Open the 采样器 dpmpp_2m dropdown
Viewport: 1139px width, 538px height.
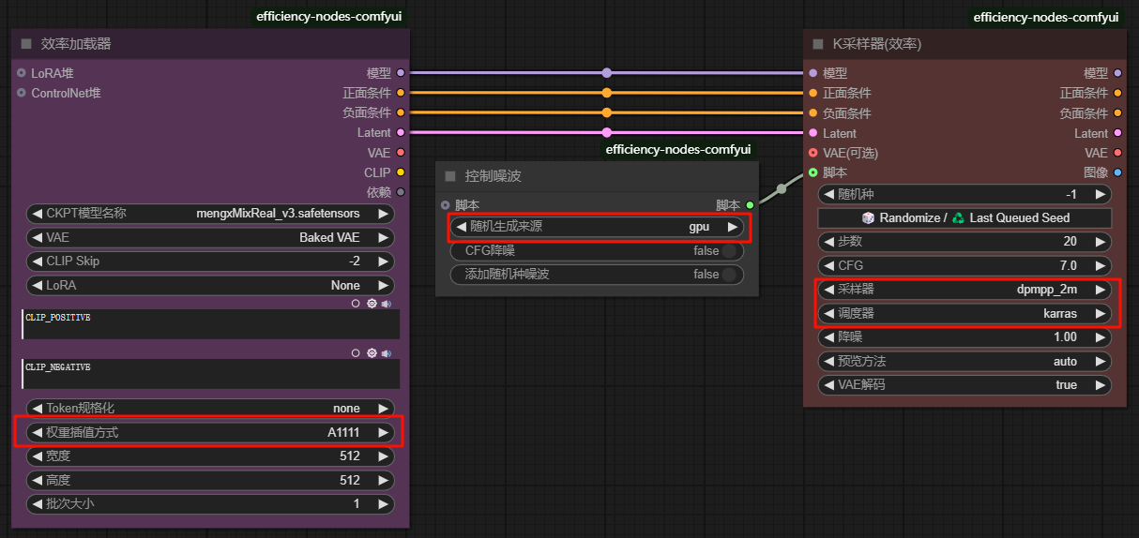click(x=964, y=290)
